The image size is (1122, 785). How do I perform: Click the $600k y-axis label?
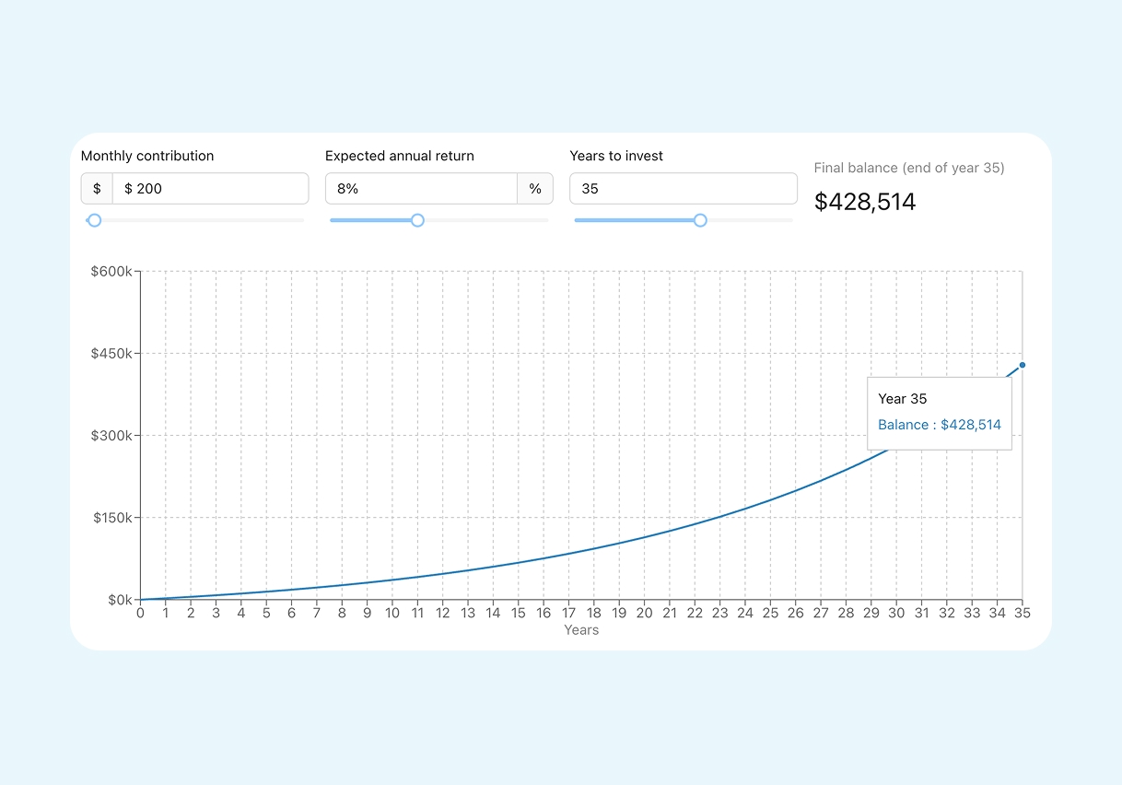[111, 272]
